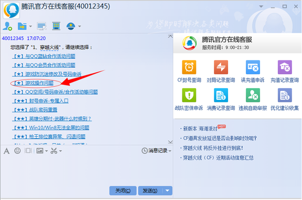Select Win10/Win8无法全屏的问题 link
302x200 pixels.
(51, 128)
